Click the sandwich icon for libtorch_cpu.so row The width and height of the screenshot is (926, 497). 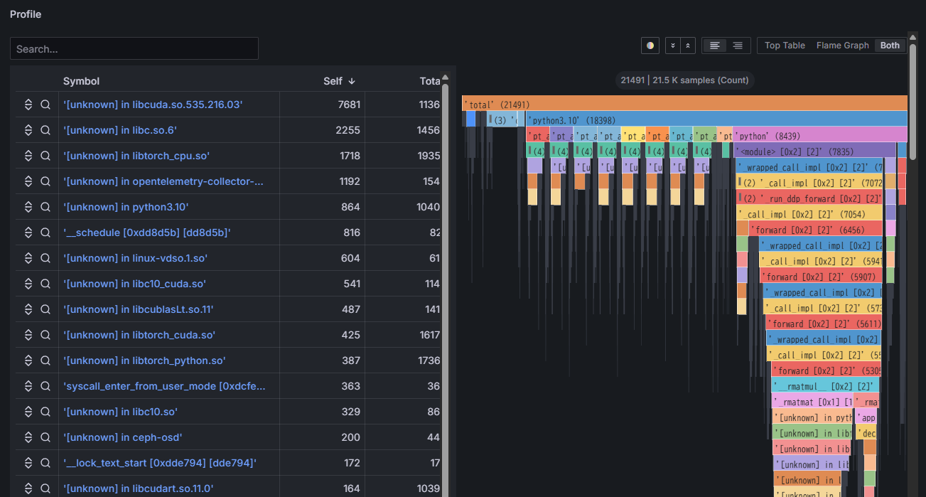(28, 156)
